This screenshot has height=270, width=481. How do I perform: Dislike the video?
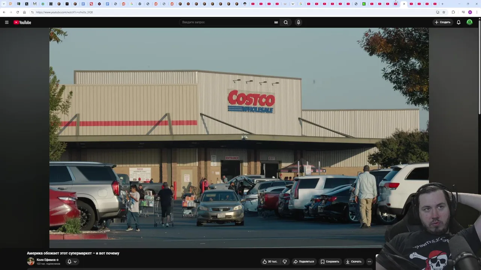click(x=284, y=261)
